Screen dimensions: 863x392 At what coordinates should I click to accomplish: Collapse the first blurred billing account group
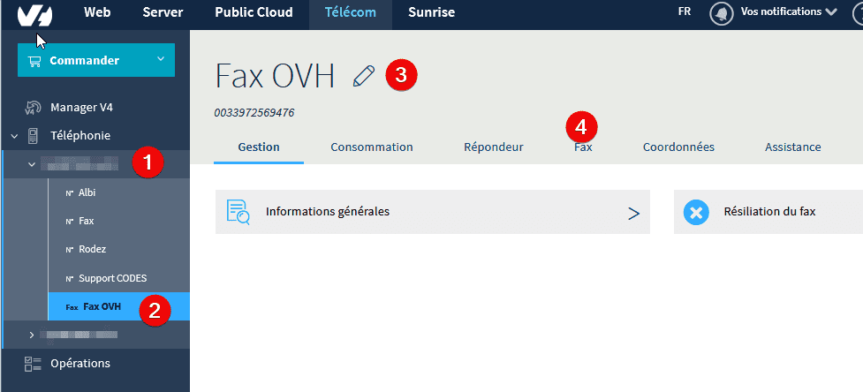coord(32,164)
